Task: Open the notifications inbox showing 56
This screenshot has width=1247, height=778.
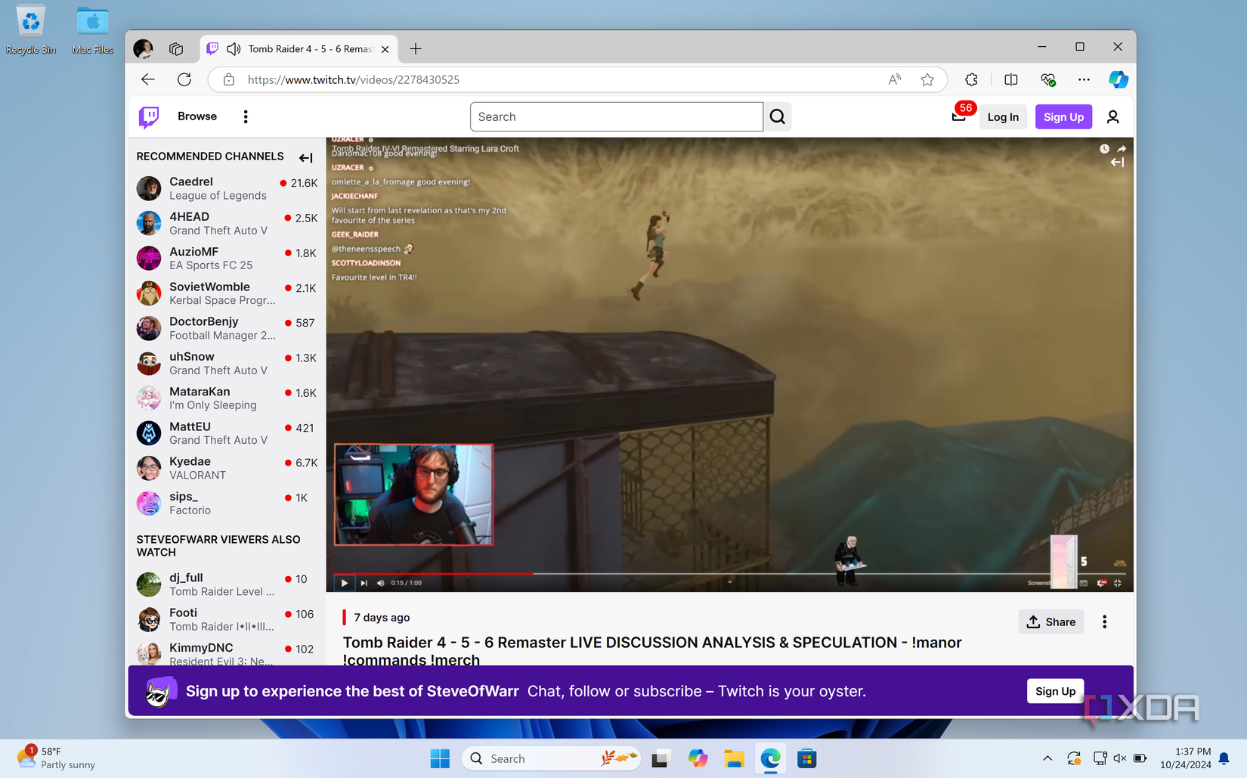Action: (x=959, y=116)
